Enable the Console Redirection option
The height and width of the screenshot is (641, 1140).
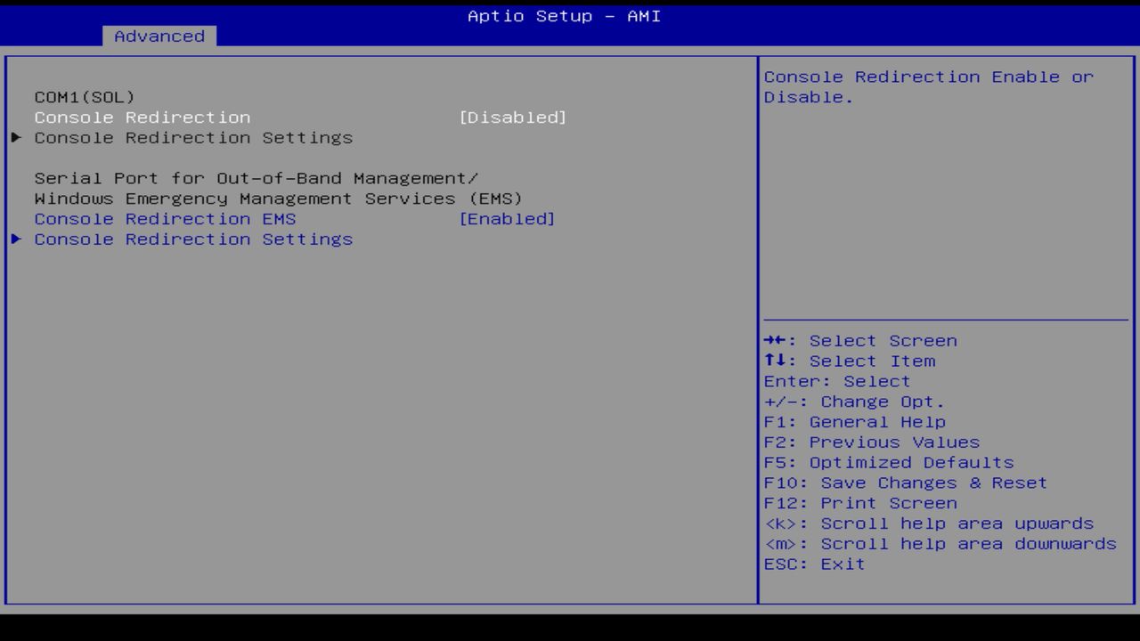pos(142,117)
